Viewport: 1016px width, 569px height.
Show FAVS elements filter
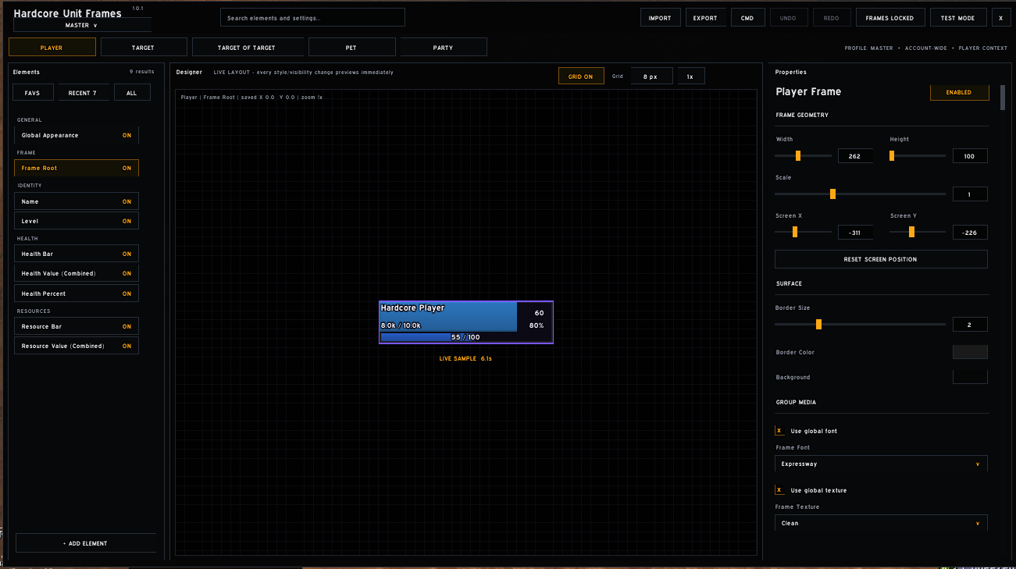(x=33, y=93)
